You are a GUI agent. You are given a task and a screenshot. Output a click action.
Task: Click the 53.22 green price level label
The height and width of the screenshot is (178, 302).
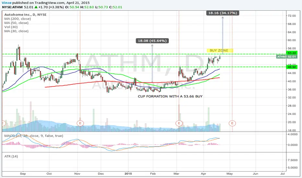292,53
